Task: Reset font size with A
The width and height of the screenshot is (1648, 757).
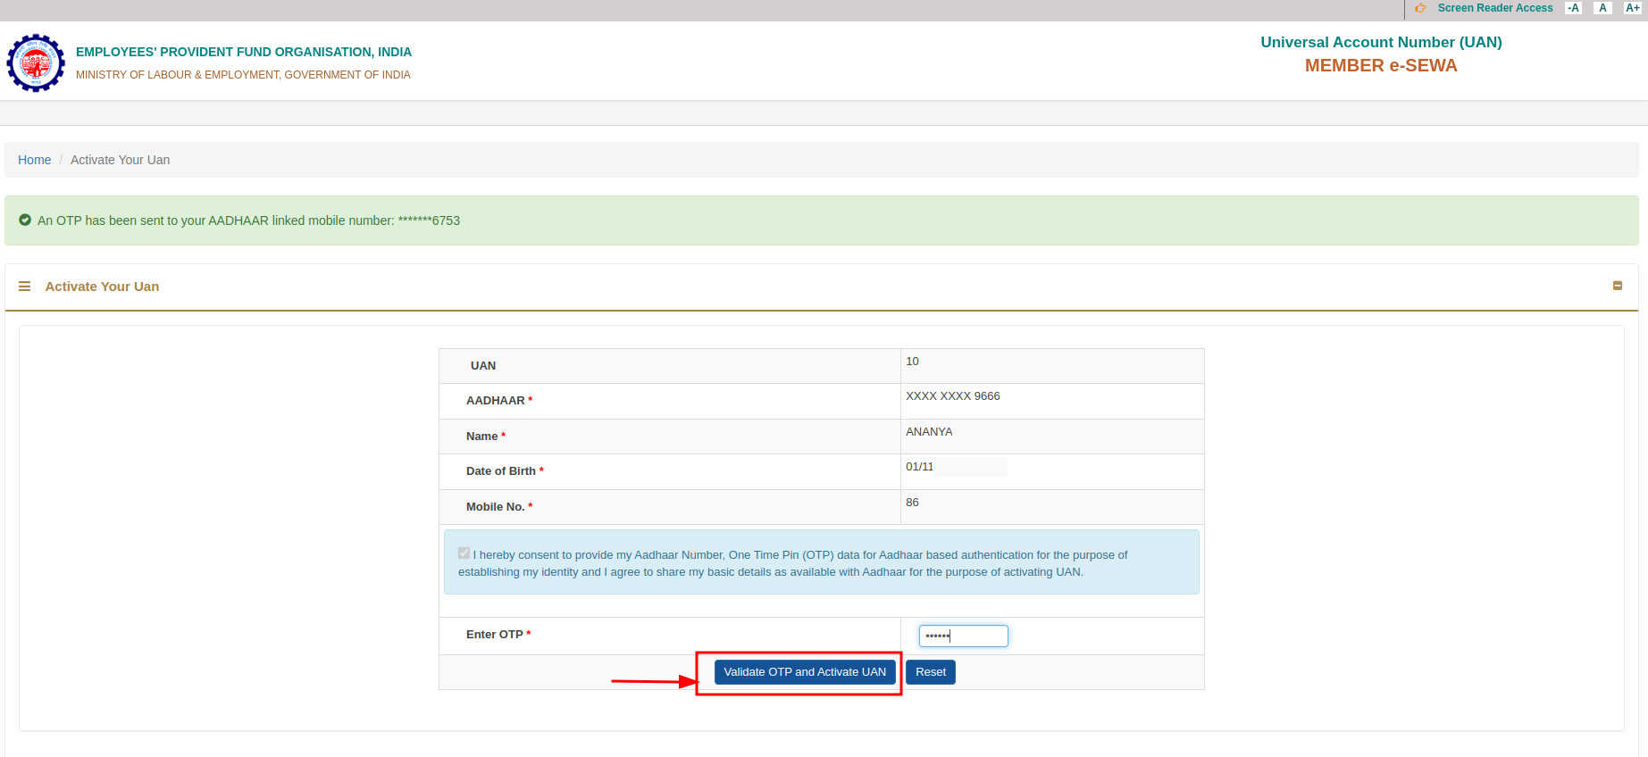Action: tap(1602, 8)
